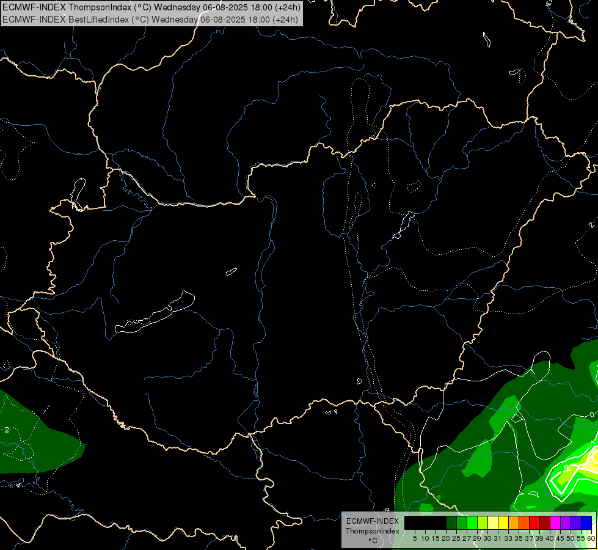
Task: Click legend tick value 45
Action: point(560,538)
